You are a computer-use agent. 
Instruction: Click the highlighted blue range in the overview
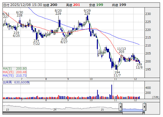pos(133,110)
